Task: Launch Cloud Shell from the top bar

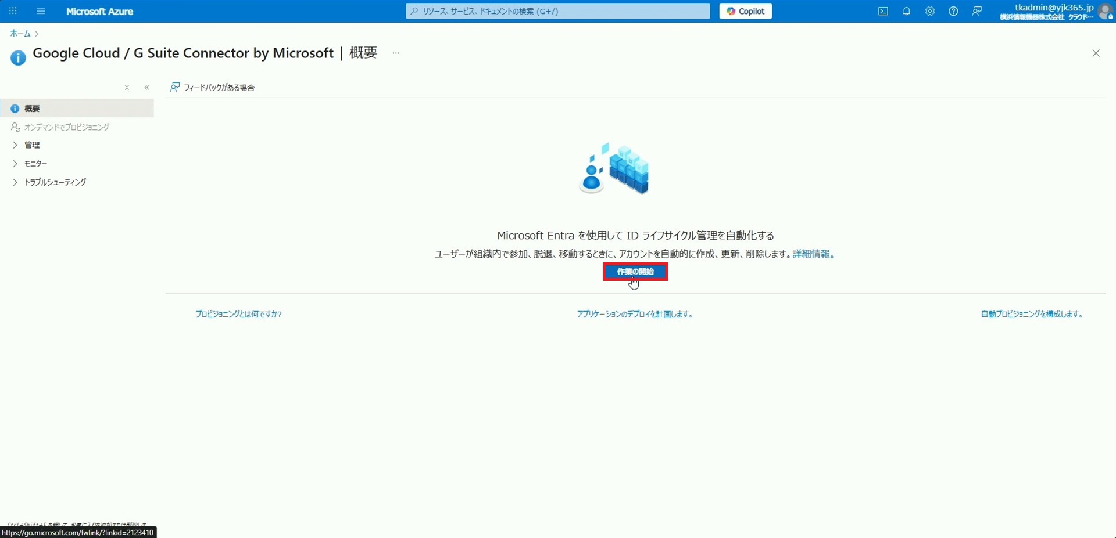Action: (883, 11)
